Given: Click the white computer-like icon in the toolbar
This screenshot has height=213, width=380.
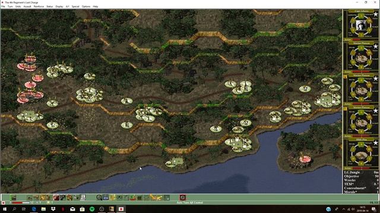Looking at the screenshot, I should (83, 197).
